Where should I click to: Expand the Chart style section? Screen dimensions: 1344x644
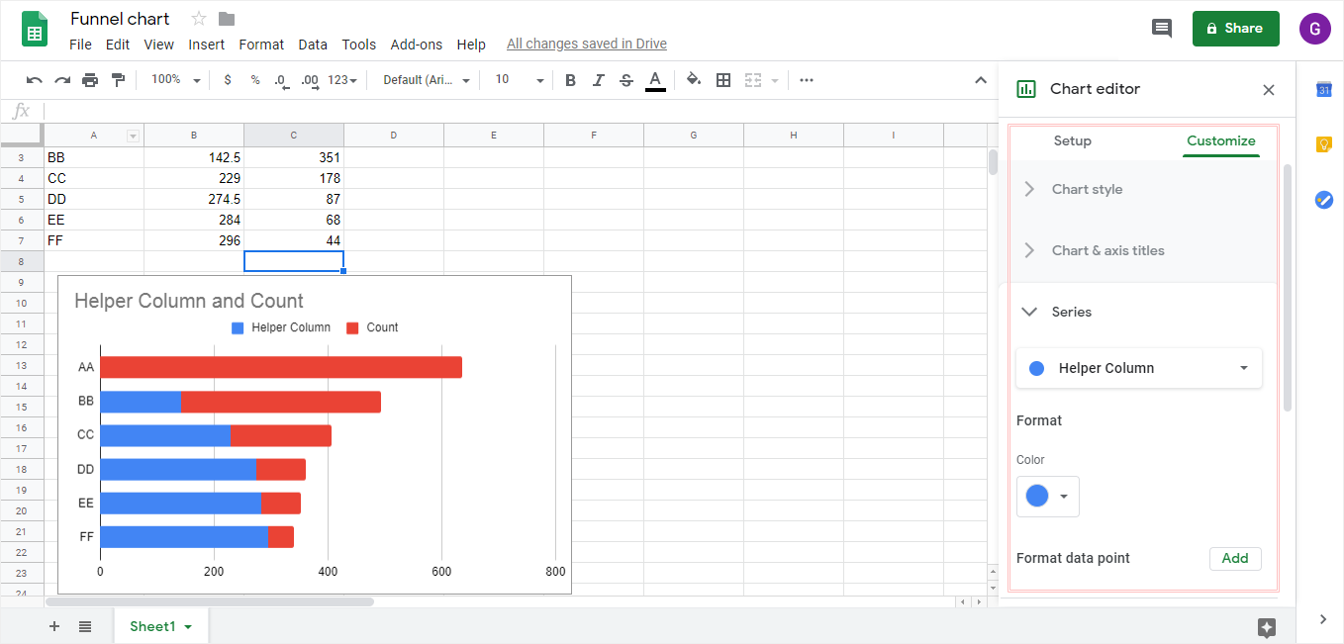coord(1090,189)
